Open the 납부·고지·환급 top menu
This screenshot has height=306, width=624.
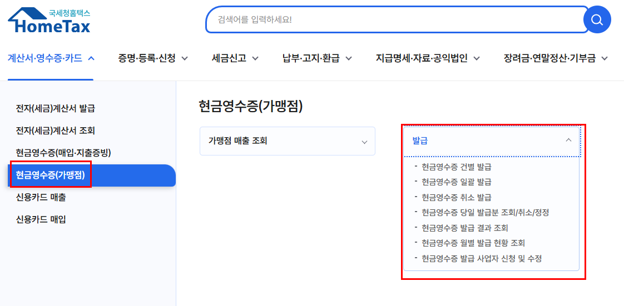tap(317, 58)
